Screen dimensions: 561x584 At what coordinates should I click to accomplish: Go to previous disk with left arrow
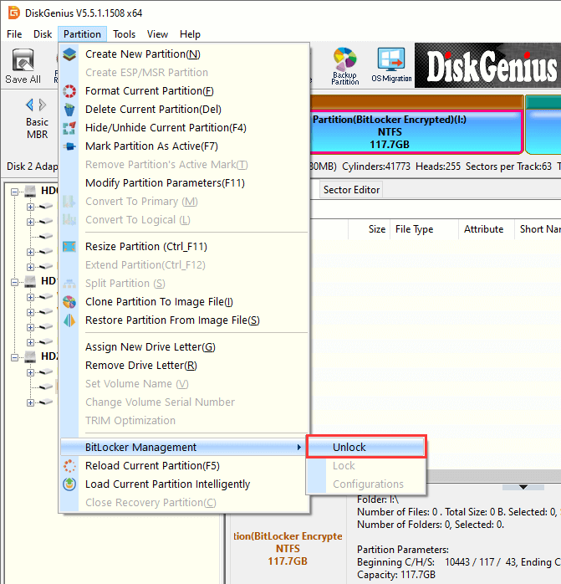click(30, 105)
